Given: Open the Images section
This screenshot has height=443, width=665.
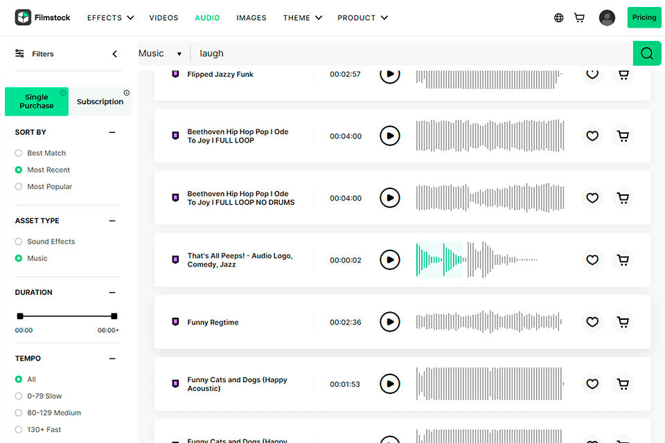Looking at the screenshot, I should coord(251,18).
